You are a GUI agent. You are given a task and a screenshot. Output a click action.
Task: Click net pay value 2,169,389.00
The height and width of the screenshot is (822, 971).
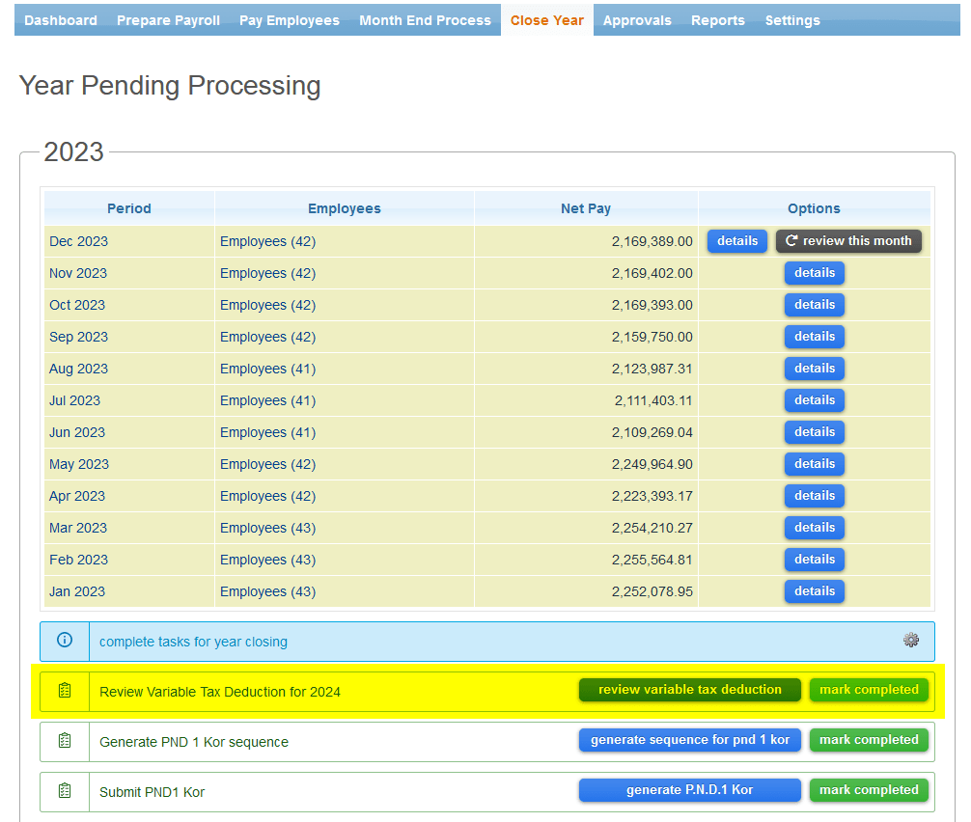click(x=652, y=241)
